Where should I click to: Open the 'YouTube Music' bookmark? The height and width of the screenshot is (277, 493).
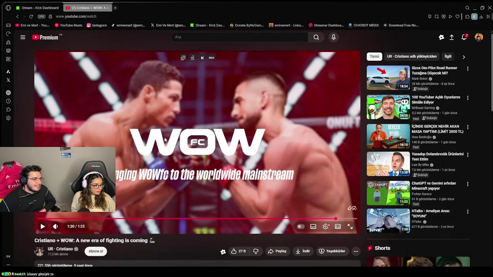click(x=69, y=25)
